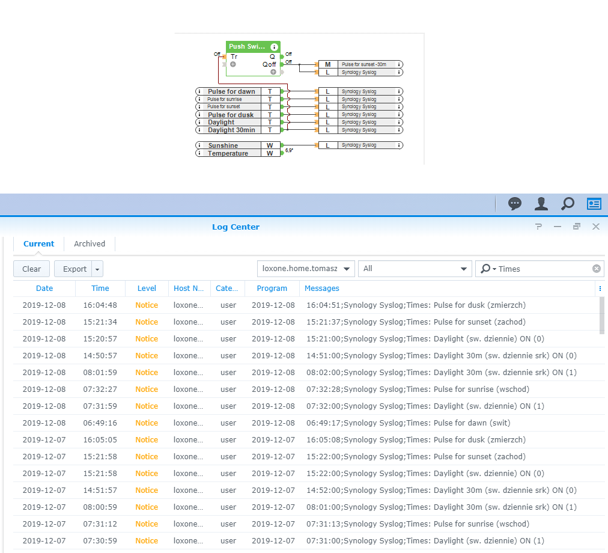The width and height of the screenshot is (608, 553).
Task: Open the user account options icon
Action: (x=541, y=204)
